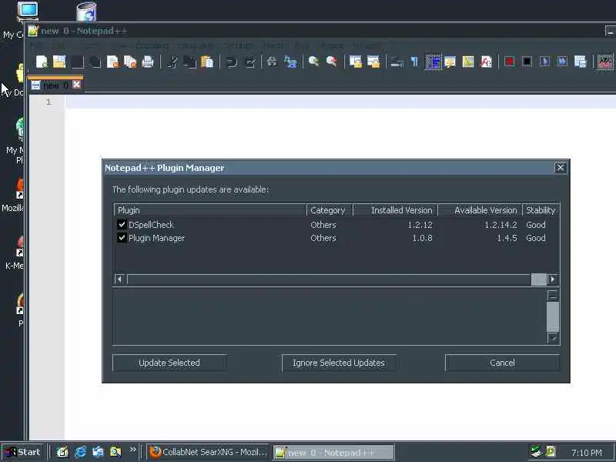Sort by the Stability column header
The image size is (616, 462).
[x=541, y=210]
